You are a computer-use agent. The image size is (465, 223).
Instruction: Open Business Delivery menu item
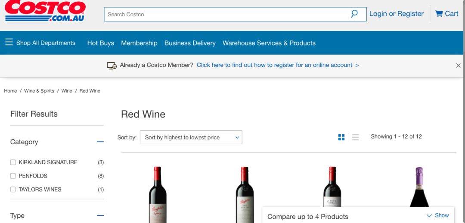pyautogui.click(x=190, y=43)
